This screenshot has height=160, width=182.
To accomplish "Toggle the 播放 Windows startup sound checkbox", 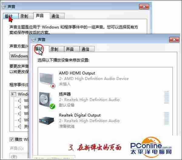I will click(12, 140).
